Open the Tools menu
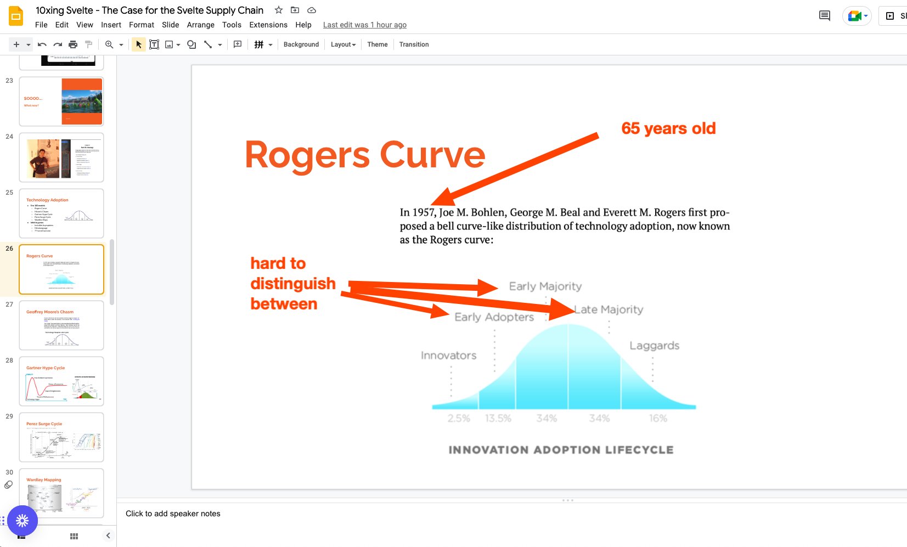 (232, 25)
